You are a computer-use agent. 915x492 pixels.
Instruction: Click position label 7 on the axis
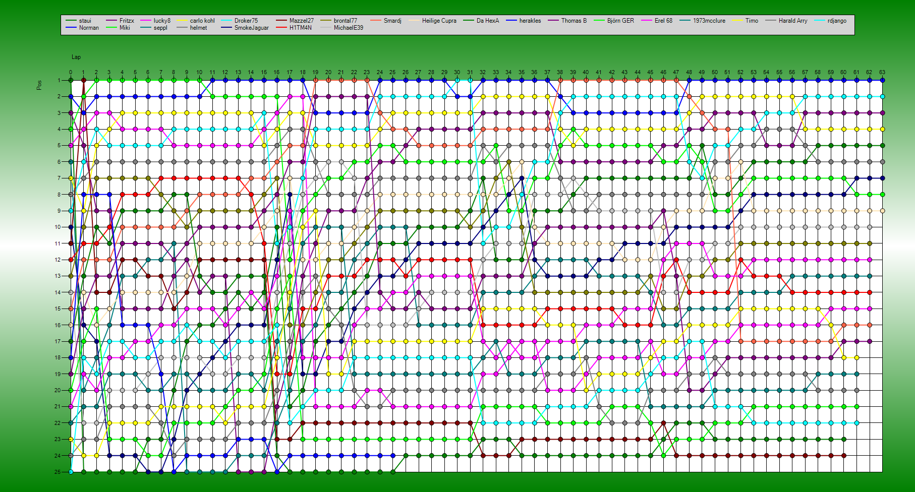59,178
